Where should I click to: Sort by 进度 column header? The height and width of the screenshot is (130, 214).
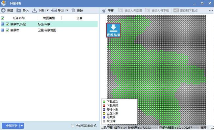79,18
